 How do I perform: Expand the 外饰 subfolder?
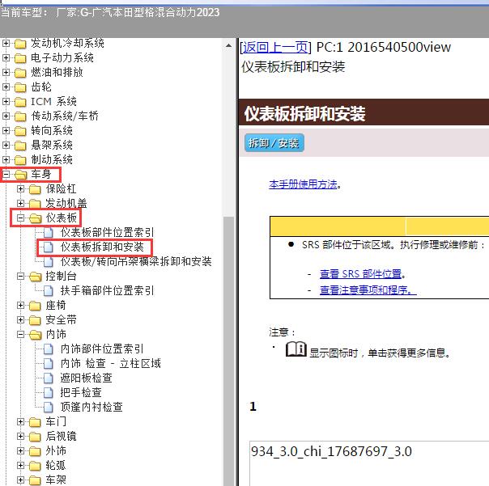click(20, 450)
